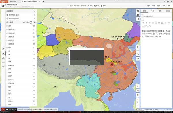Open the layers panel in the left sidebar

[x=3, y=53]
